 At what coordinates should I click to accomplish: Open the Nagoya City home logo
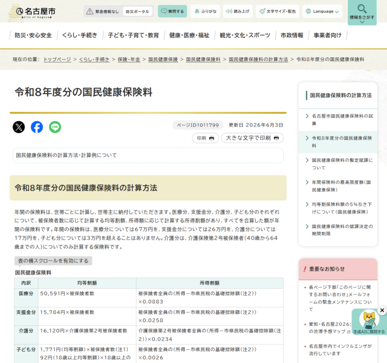[x=32, y=12]
